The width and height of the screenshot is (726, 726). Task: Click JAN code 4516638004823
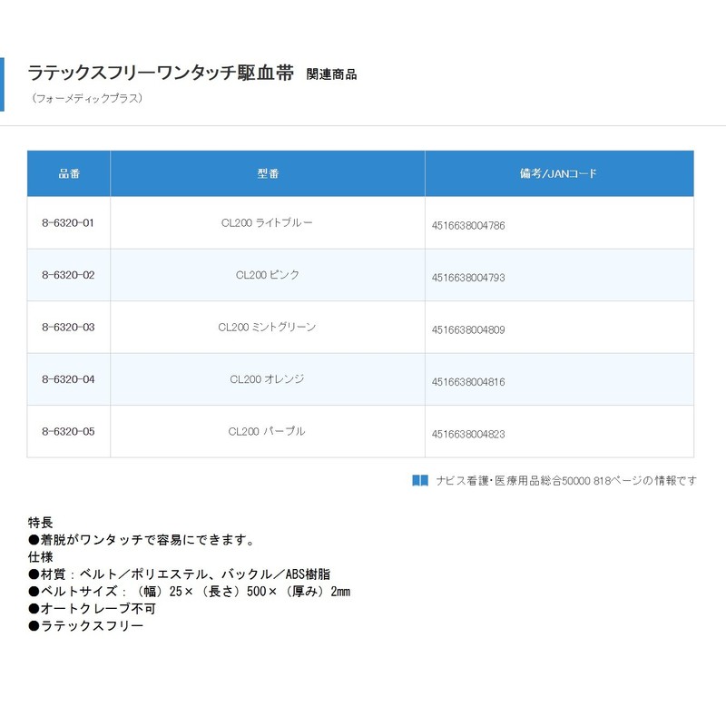point(468,435)
